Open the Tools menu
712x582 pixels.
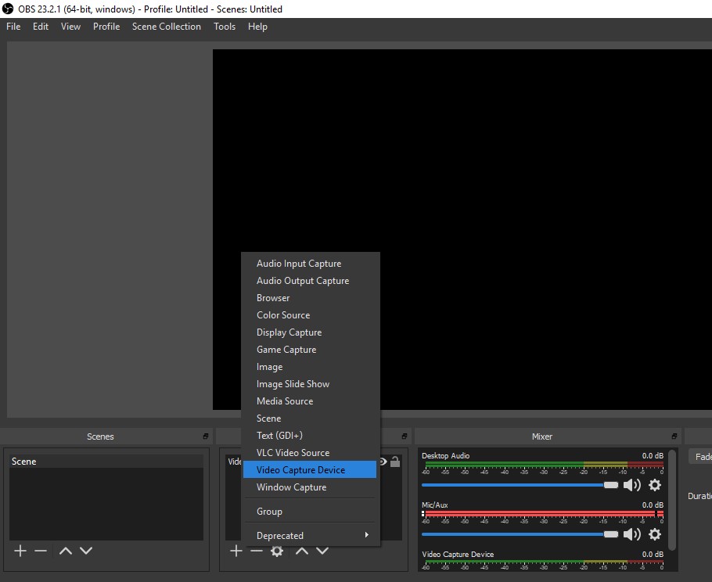point(225,27)
